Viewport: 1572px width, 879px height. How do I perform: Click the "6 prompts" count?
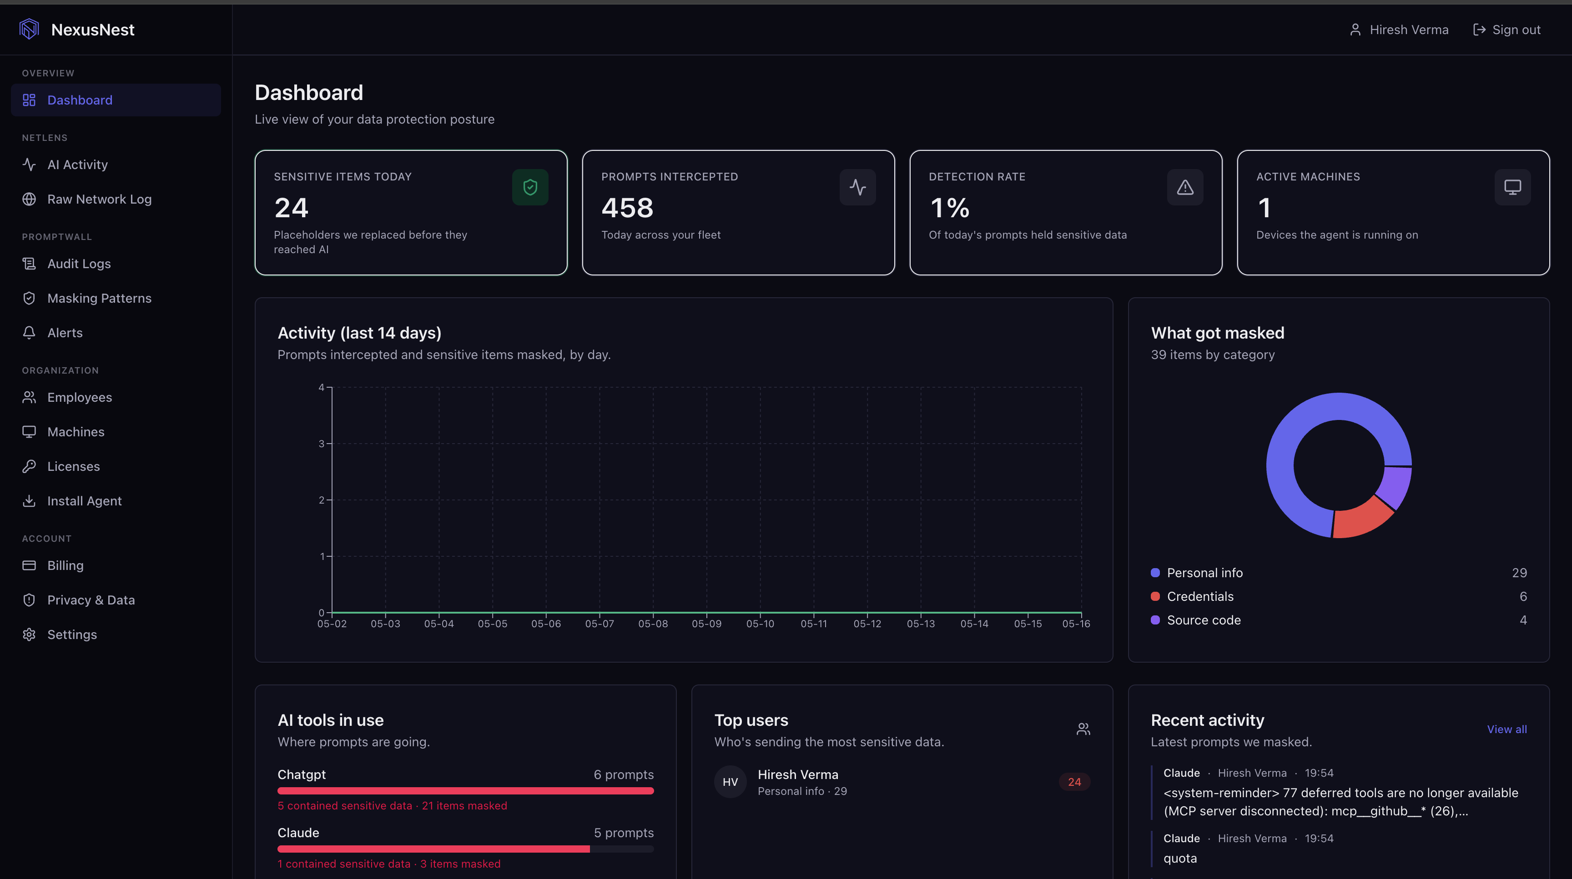623,775
